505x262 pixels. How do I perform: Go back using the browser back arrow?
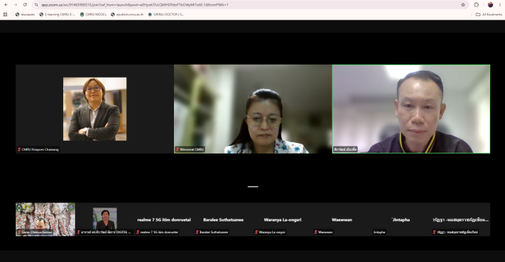[x=6, y=5]
